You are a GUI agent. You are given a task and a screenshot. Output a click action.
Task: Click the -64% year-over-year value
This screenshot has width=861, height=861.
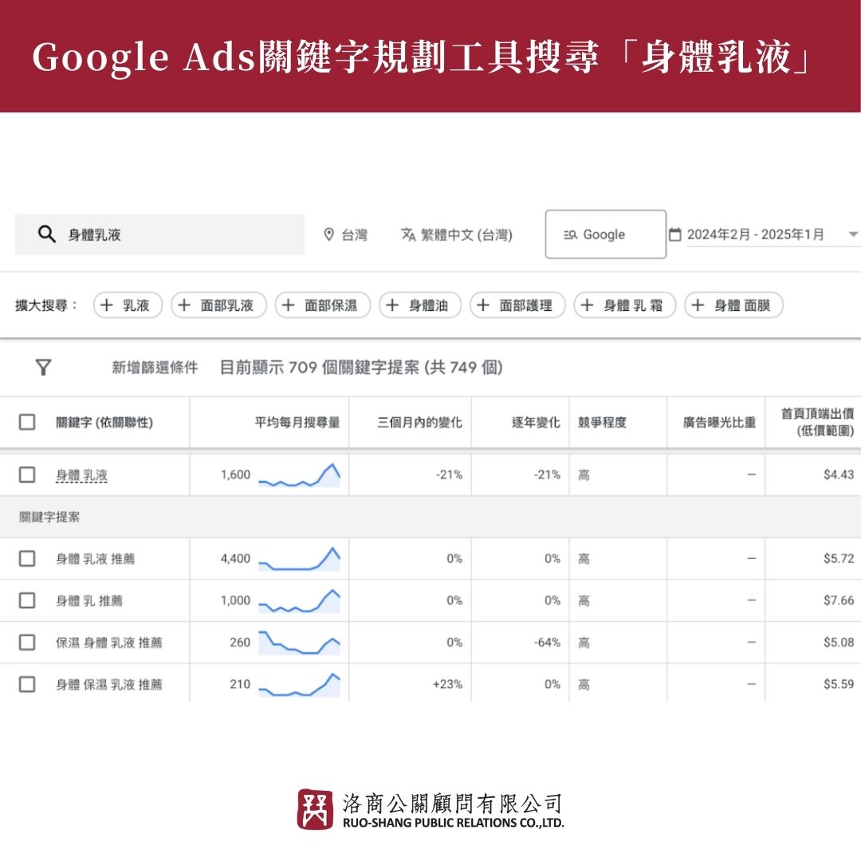548,643
